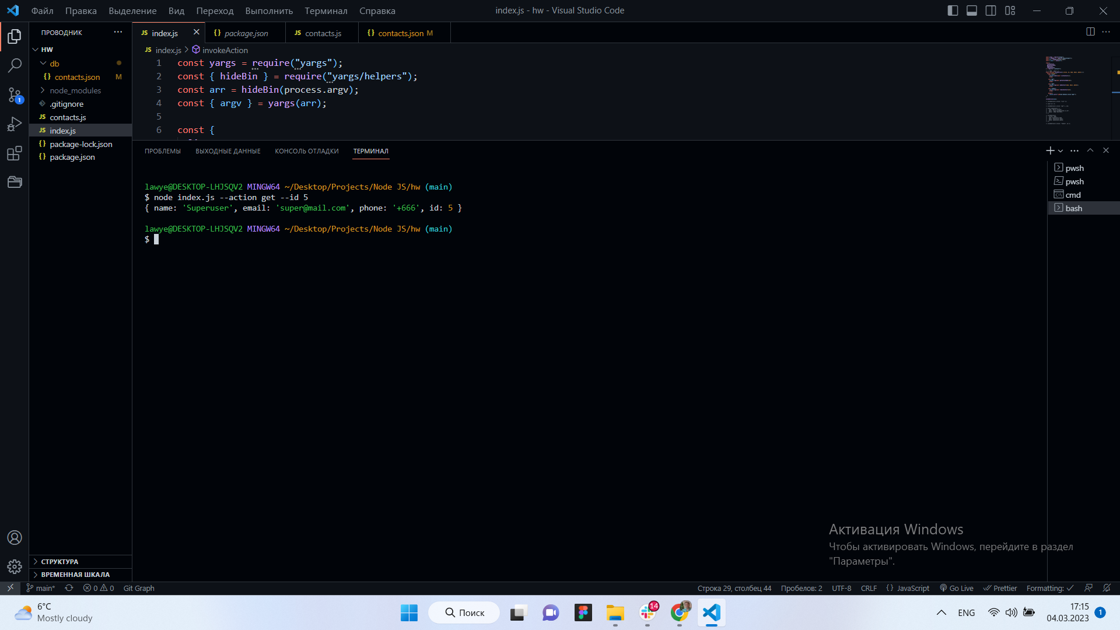The width and height of the screenshot is (1120, 630).
Task: Split the editor with the split icon
Action: pos(1090,32)
